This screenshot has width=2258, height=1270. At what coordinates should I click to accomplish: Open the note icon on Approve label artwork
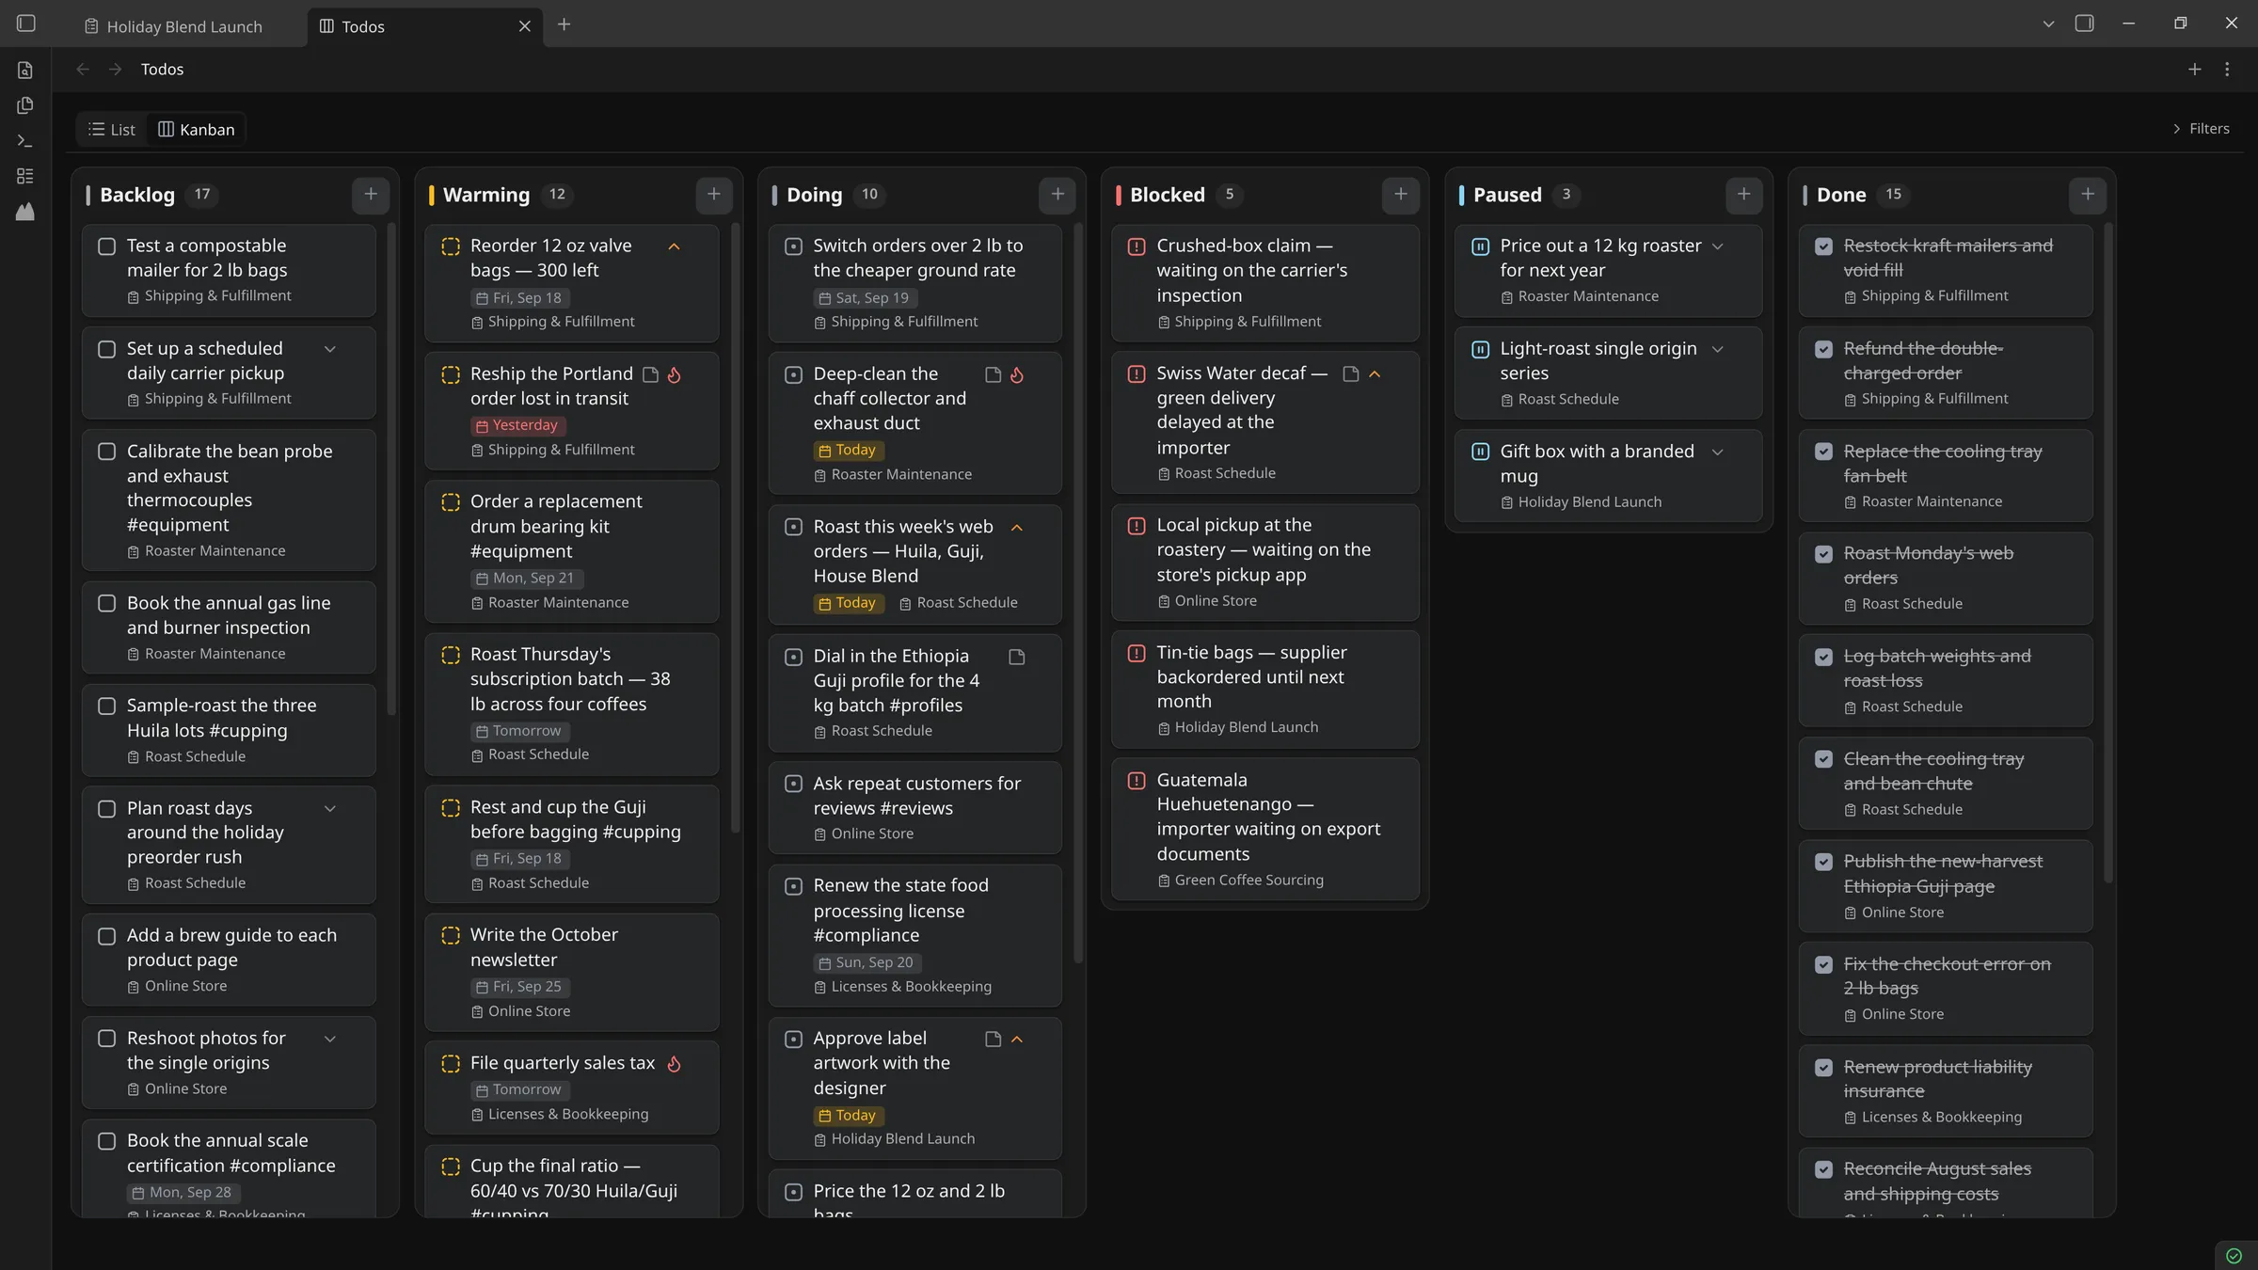(993, 1040)
